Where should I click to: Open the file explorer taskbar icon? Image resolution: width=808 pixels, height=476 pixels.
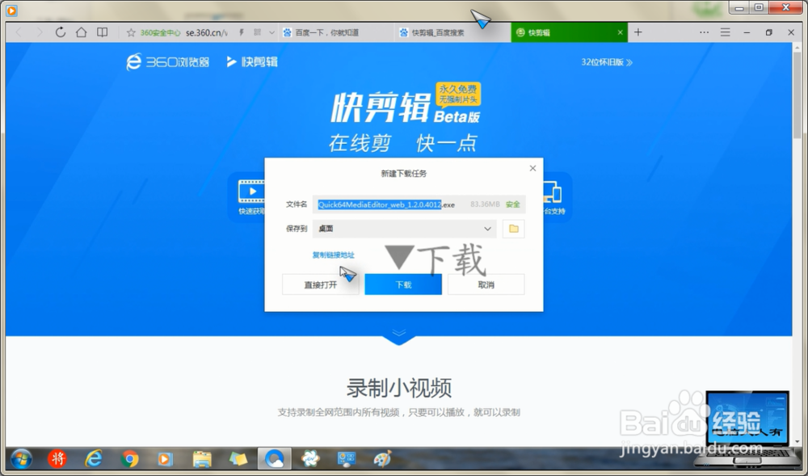point(202,458)
